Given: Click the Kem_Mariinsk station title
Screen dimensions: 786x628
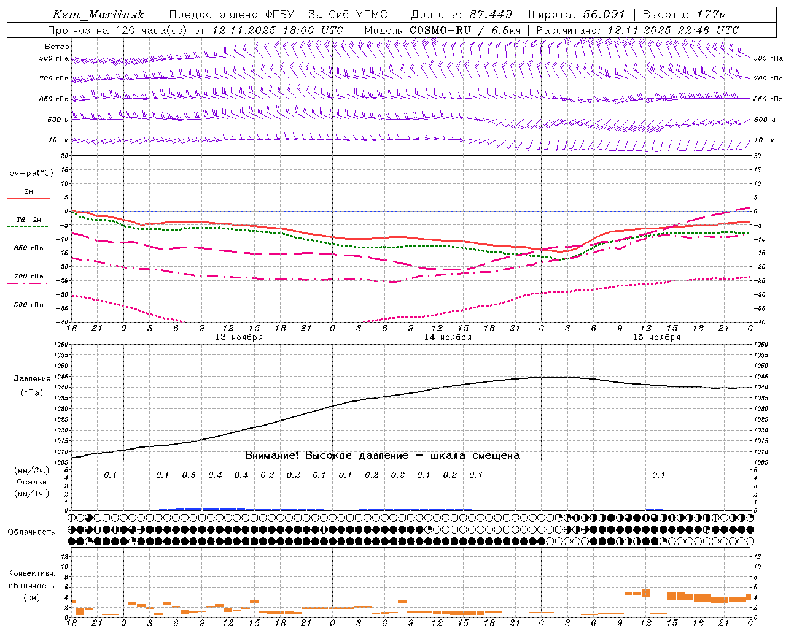Looking at the screenshot, I should pos(99,15).
